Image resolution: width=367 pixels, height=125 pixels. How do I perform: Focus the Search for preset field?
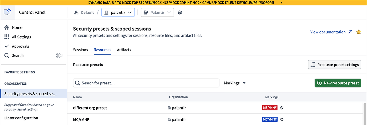point(146,83)
